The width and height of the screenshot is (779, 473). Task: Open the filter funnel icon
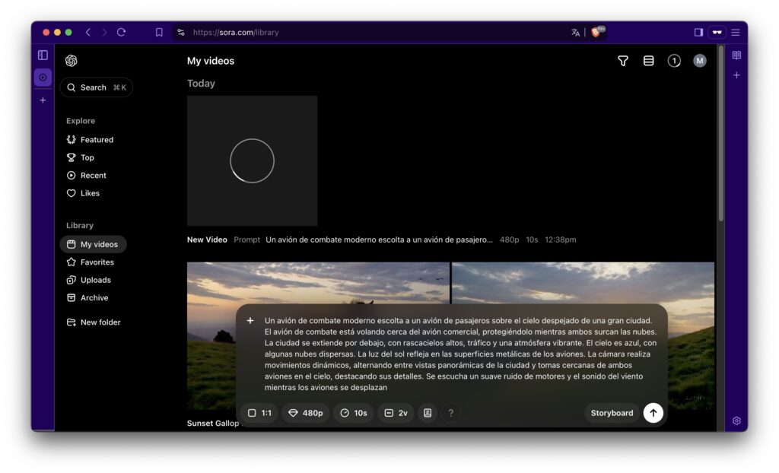623,61
